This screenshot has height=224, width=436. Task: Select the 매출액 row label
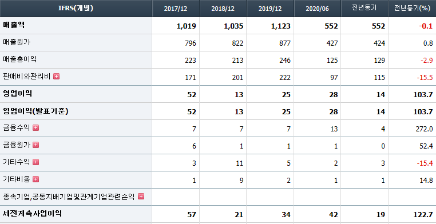(x=14, y=25)
